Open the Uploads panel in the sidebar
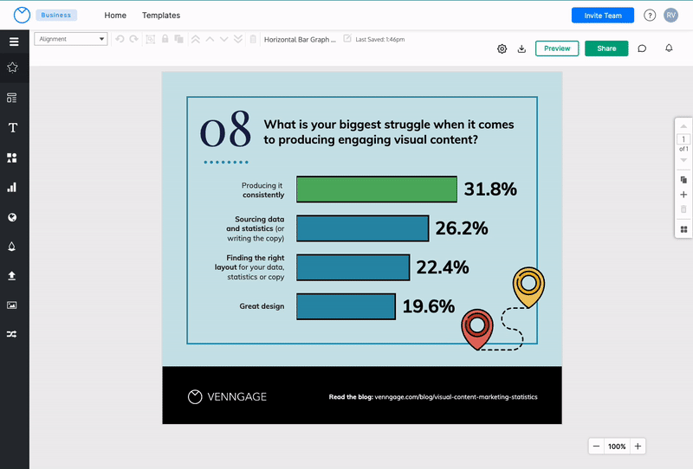The height and width of the screenshot is (469, 693). click(13, 276)
